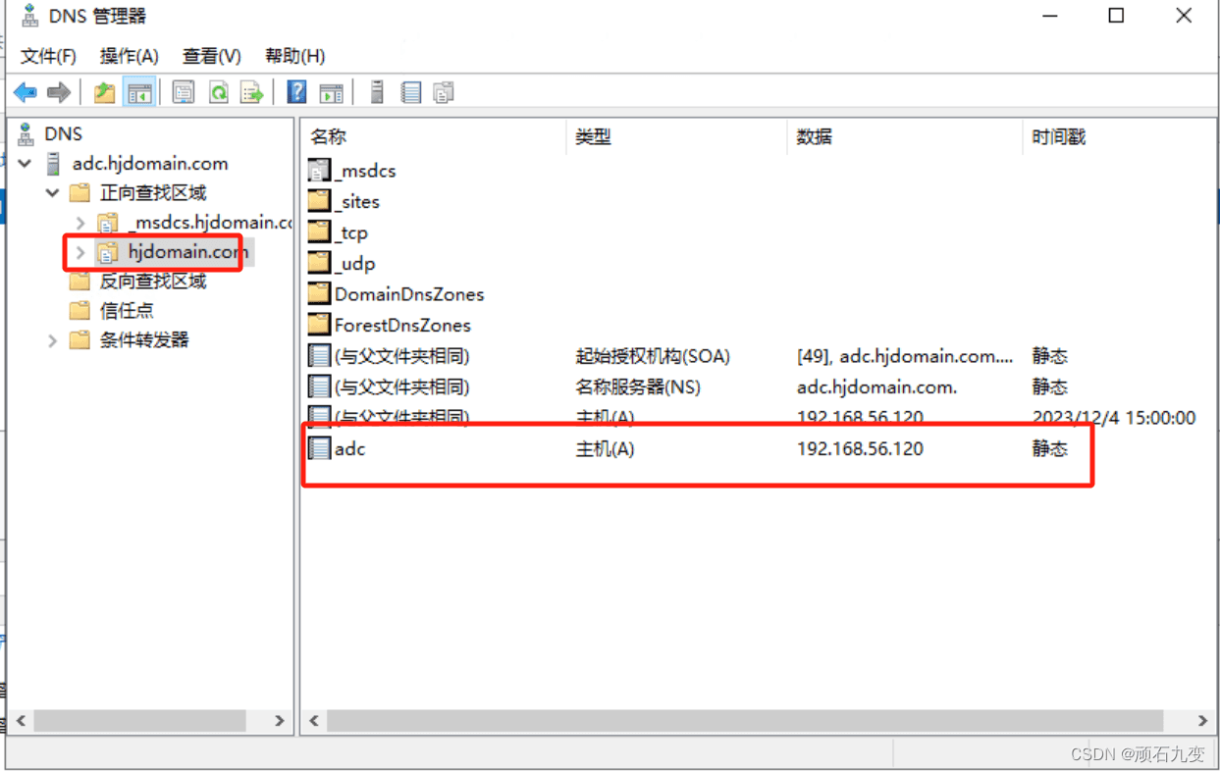Select 条件转发器 label in tree
Screen dimensions: 1220x772
[x=144, y=340]
